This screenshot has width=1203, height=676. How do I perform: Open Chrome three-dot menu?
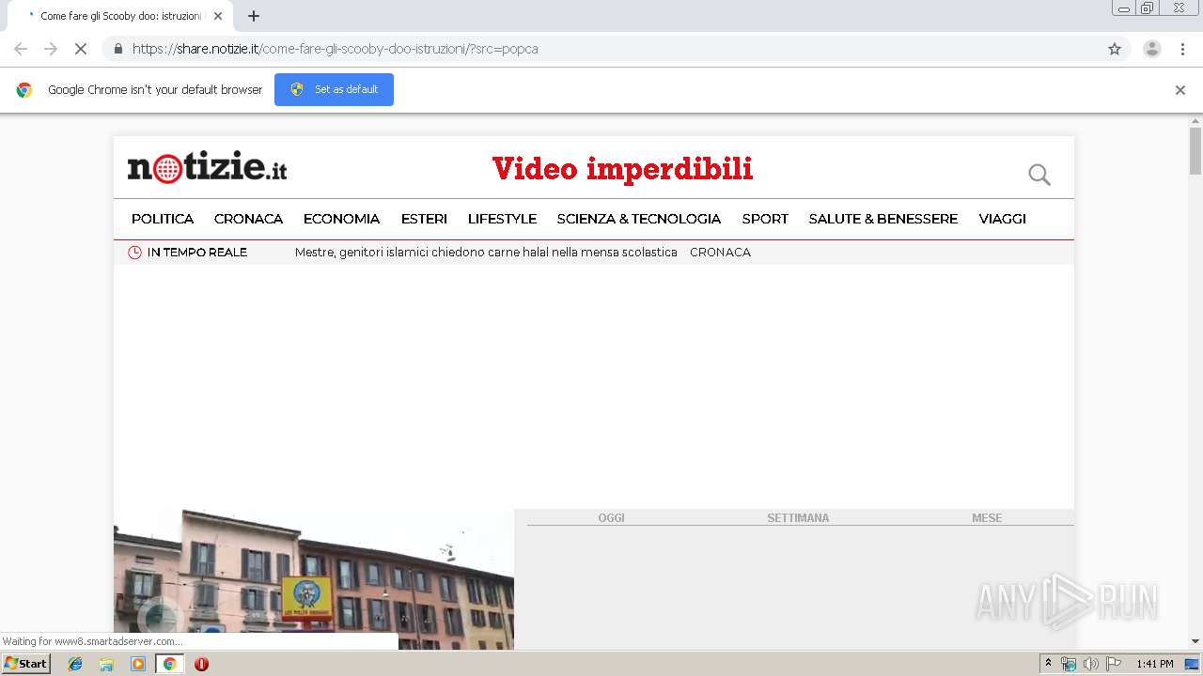(x=1182, y=49)
